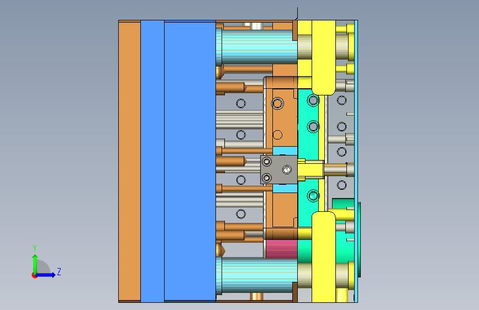The height and width of the screenshot is (310, 479).
Task: Click the blue Z axis arrow of triad
Action: [x=46, y=275]
